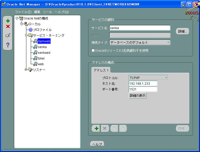Click the red X delete icon in left toolbar
This screenshot has width=200, height=152.
tap(8, 27)
